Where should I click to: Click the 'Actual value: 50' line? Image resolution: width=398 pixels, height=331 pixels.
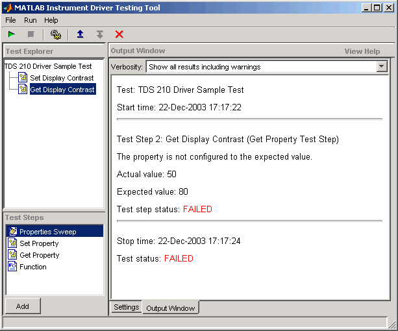point(147,174)
